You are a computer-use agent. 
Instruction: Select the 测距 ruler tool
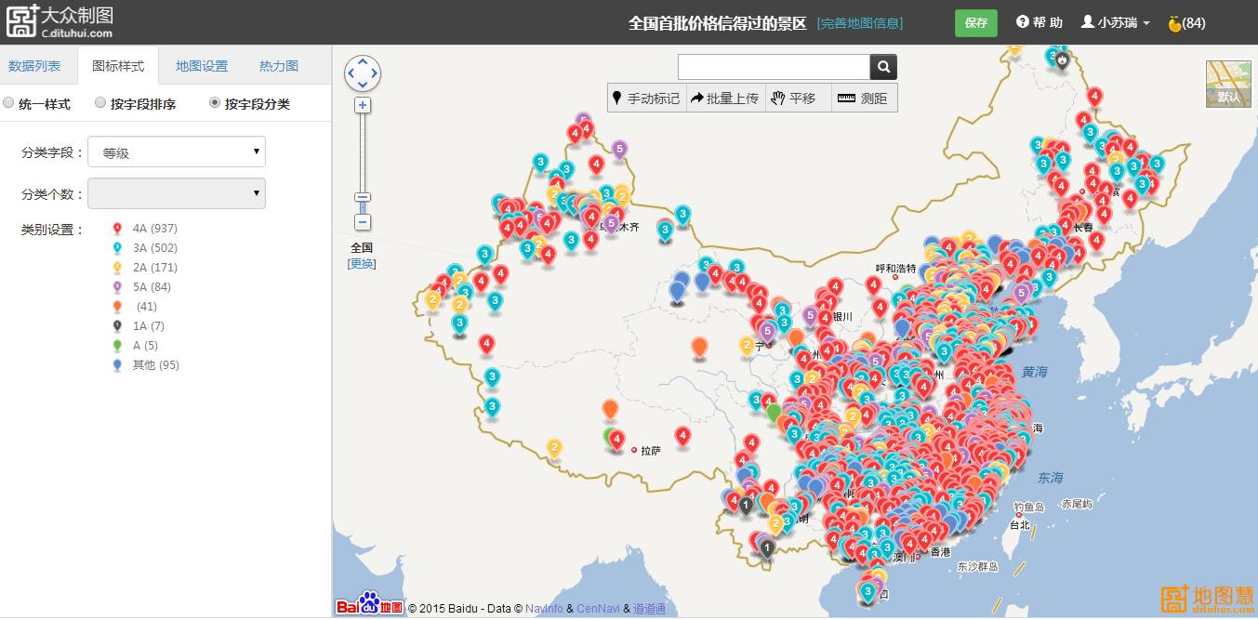[x=863, y=99]
